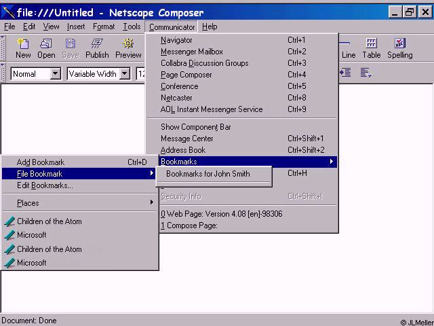Choose Add Bookmark

point(79,162)
